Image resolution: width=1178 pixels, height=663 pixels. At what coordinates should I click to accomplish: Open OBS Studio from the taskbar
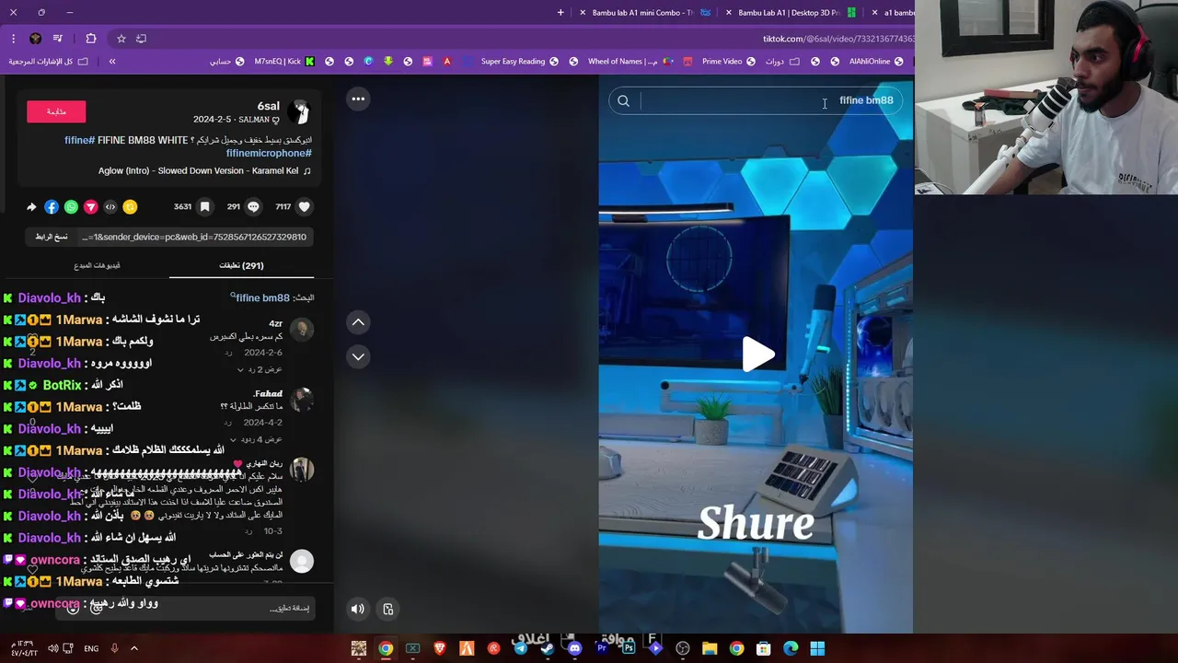683,648
